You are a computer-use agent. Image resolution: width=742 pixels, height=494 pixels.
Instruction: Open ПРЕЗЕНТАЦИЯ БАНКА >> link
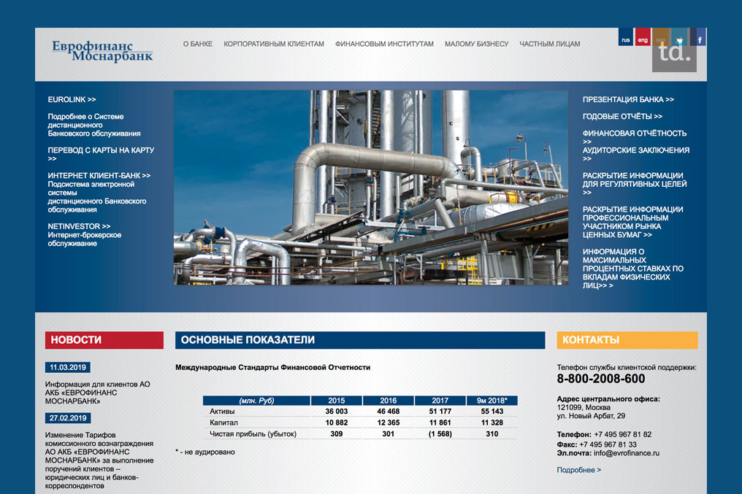coord(628,100)
